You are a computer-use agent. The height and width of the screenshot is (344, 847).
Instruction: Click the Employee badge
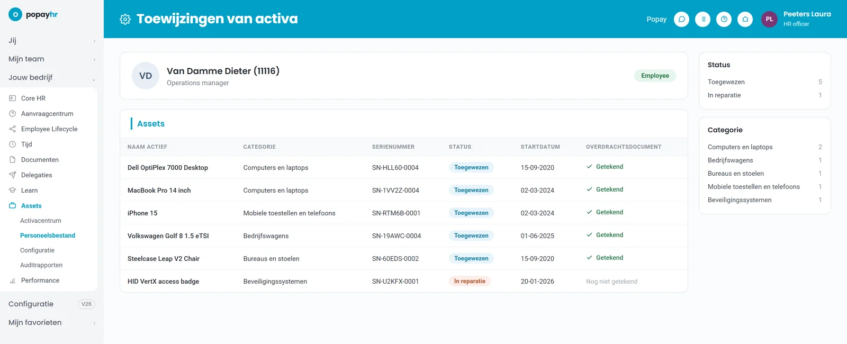point(655,76)
